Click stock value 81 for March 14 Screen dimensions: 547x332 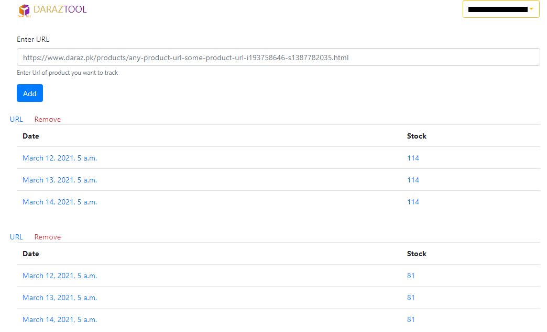click(x=411, y=319)
